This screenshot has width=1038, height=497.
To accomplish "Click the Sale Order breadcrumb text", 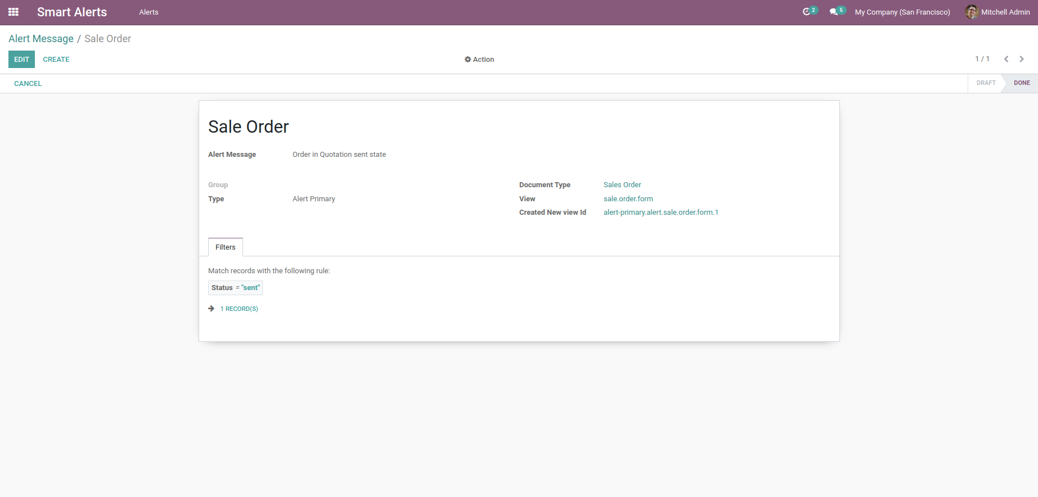I will (107, 39).
